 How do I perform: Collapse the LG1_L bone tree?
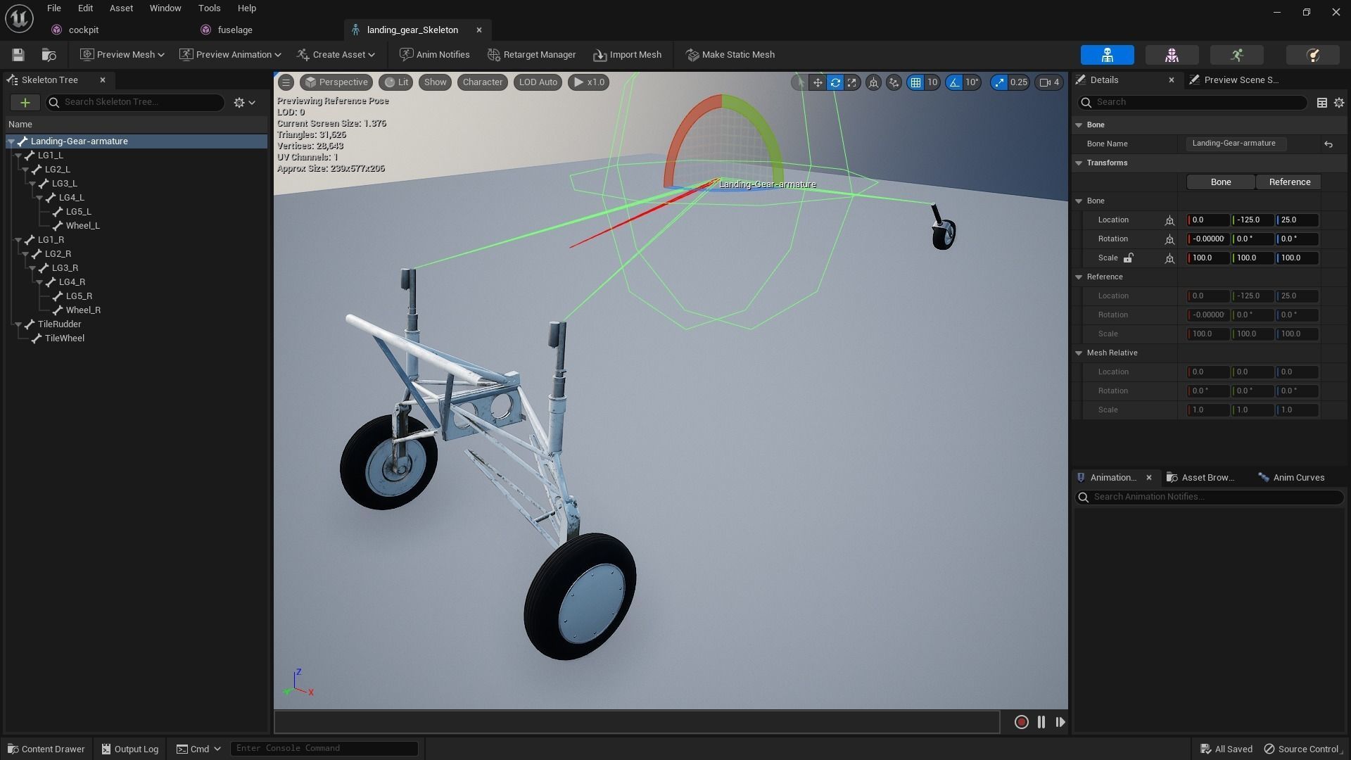pos(18,156)
